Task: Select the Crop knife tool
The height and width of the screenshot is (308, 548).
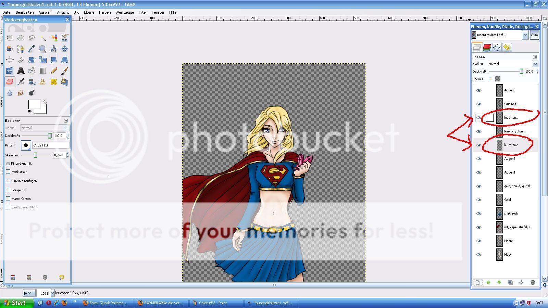Action: tap(21, 60)
